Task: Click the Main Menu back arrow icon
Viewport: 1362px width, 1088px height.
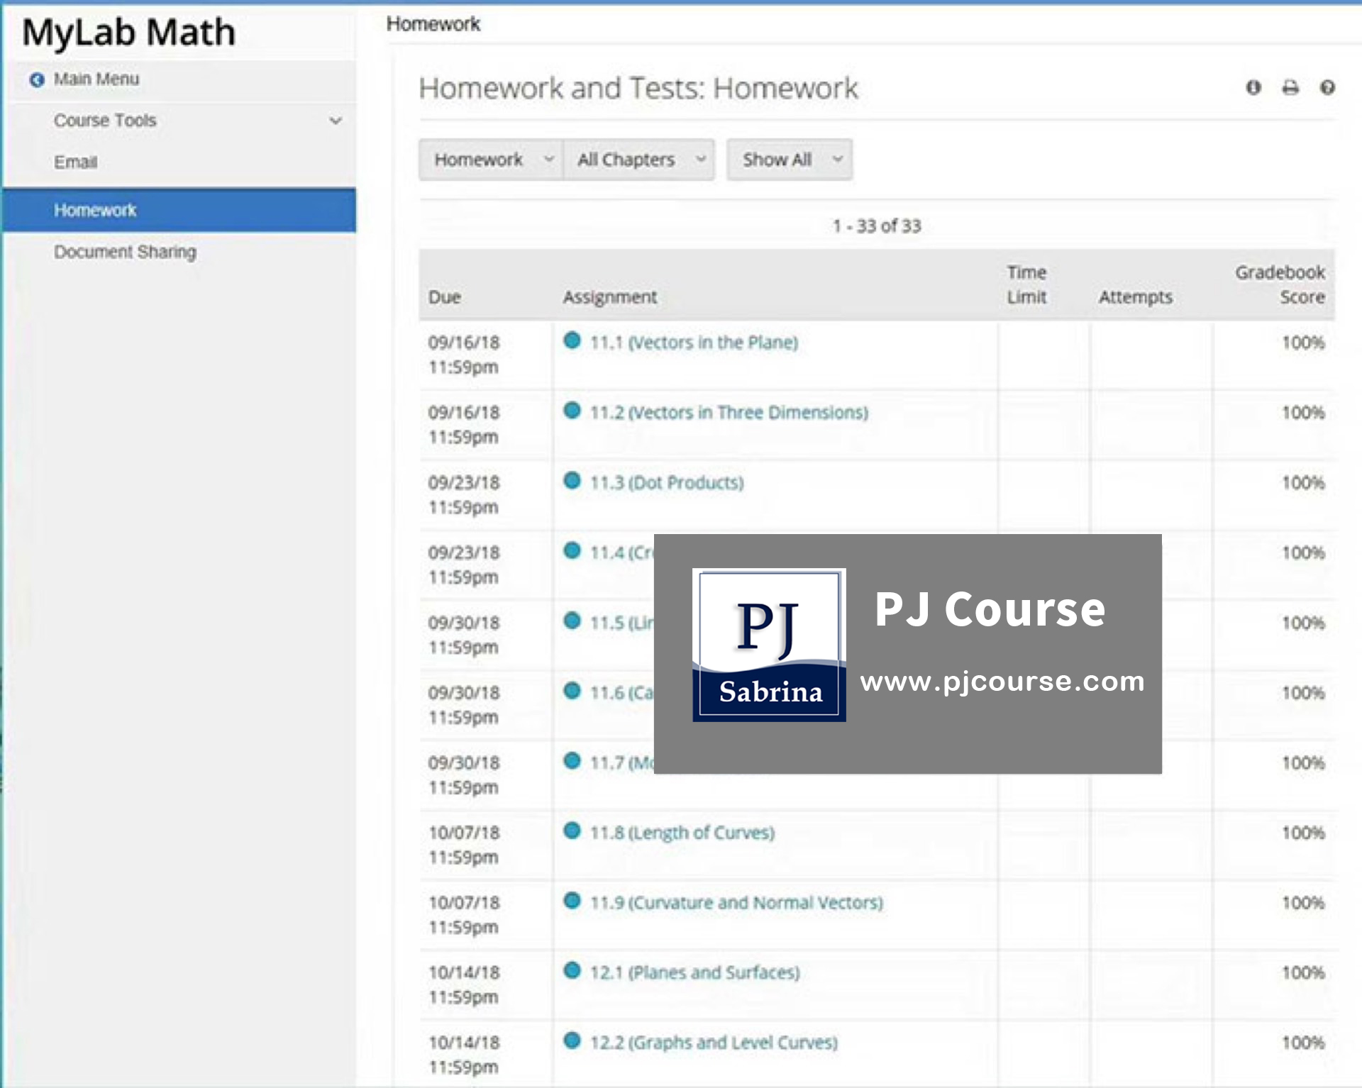Action: (37, 79)
